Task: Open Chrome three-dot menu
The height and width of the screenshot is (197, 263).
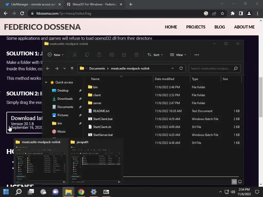Action: [257, 13]
